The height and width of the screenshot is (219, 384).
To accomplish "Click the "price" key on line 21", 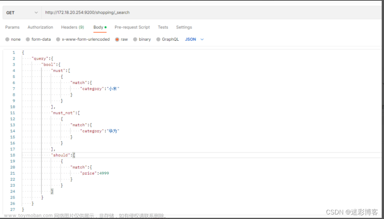I will [88, 173].
